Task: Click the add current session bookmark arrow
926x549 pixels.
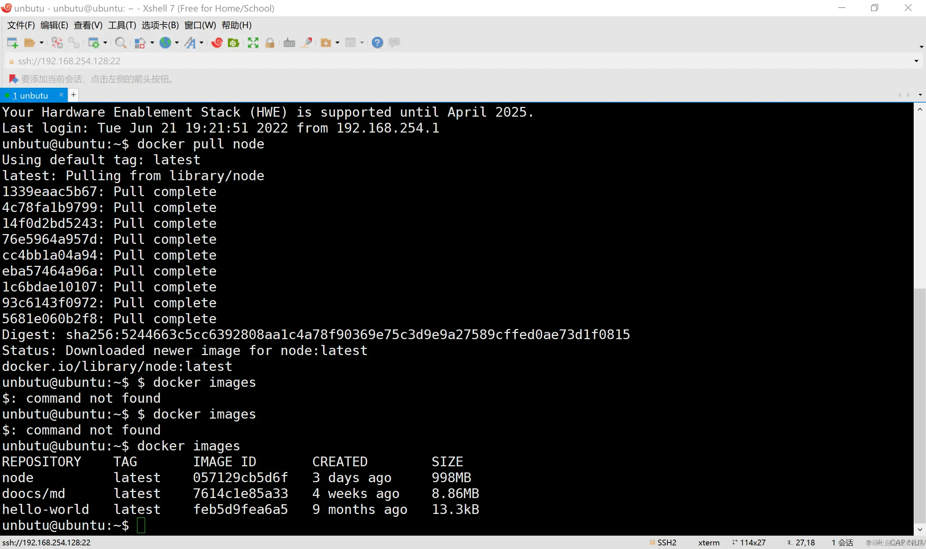Action: pos(13,79)
